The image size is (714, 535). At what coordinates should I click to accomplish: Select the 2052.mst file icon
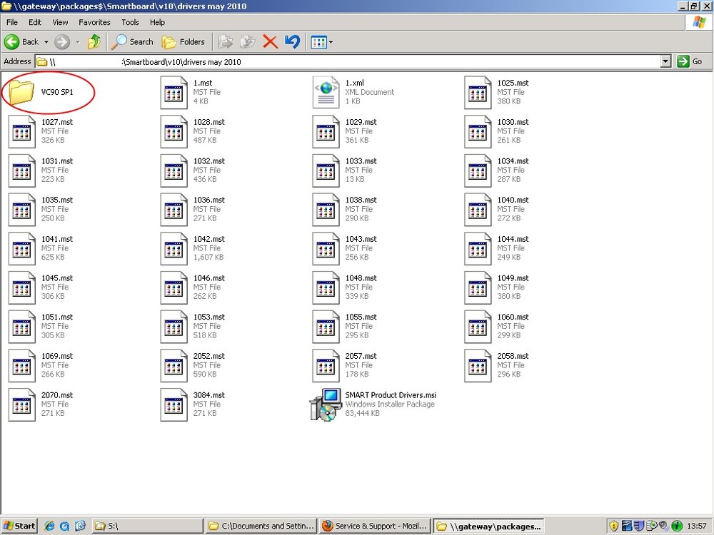pos(174,366)
